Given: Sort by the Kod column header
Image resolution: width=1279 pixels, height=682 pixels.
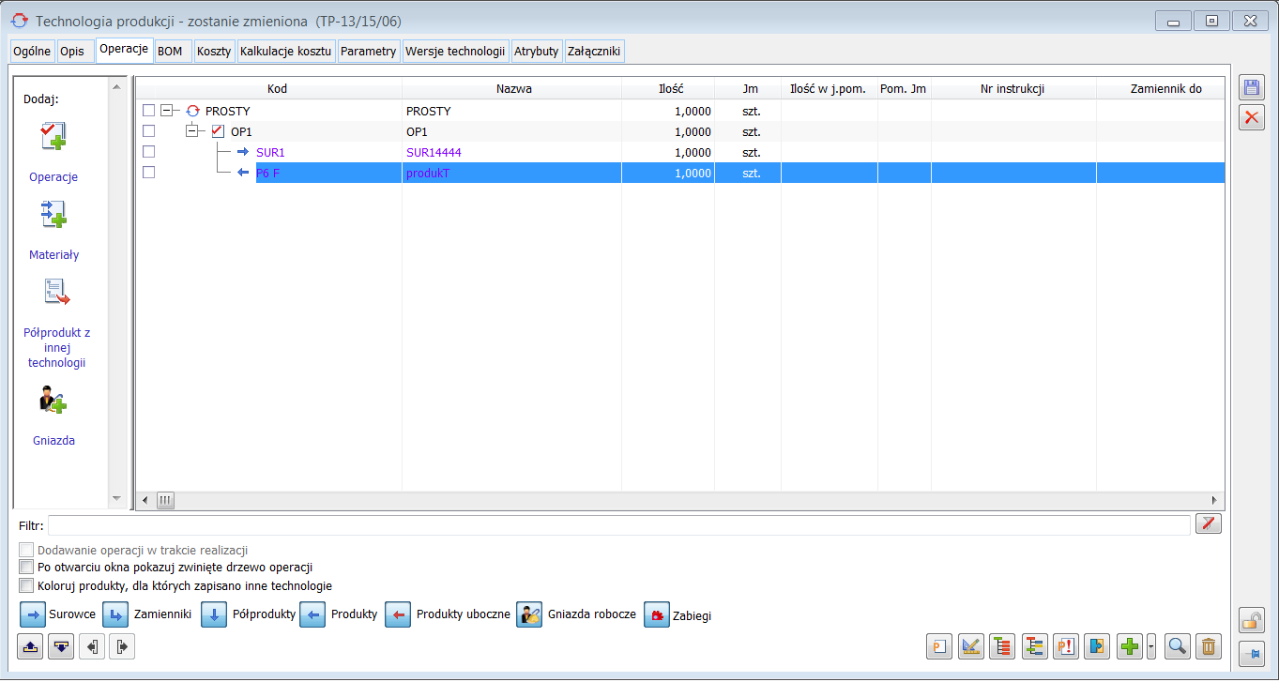Looking at the screenshot, I should (x=277, y=89).
